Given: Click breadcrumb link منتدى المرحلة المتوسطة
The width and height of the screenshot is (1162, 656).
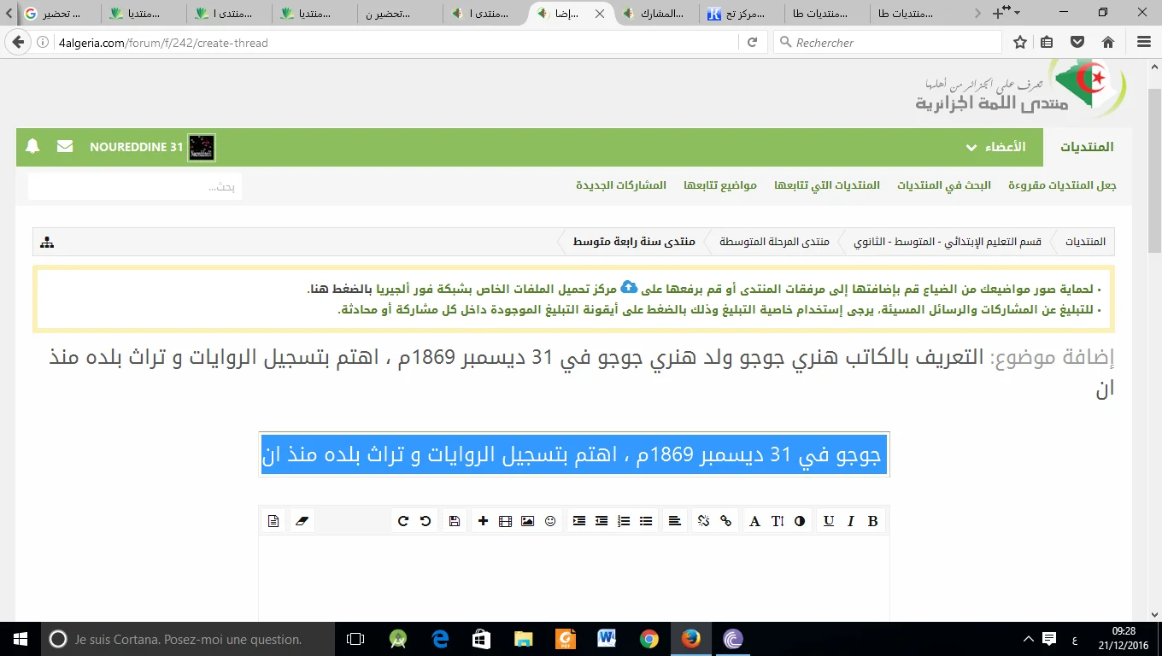Looking at the screenshot, I should [774, 242].
